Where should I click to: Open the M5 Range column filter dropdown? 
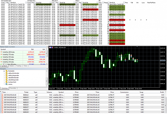pos(108,3)
